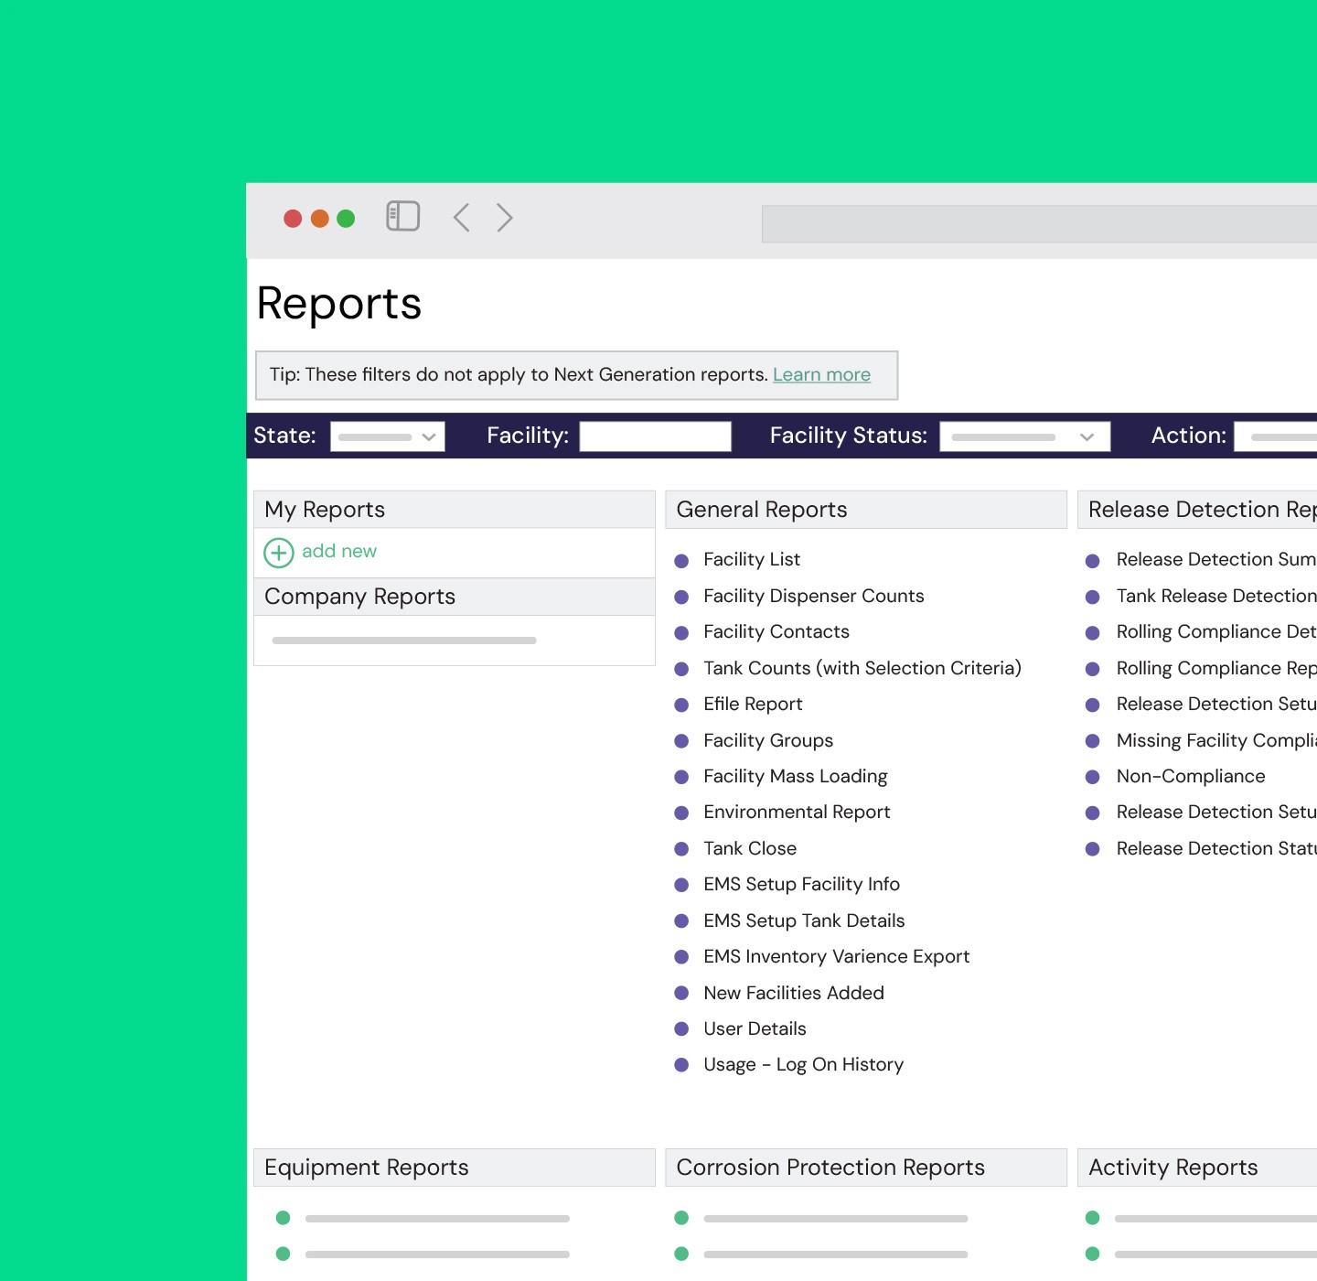The width and height of the screenshot is (1317, 1281).
Task: Click the browser address bar
Action: [1039, 224]
